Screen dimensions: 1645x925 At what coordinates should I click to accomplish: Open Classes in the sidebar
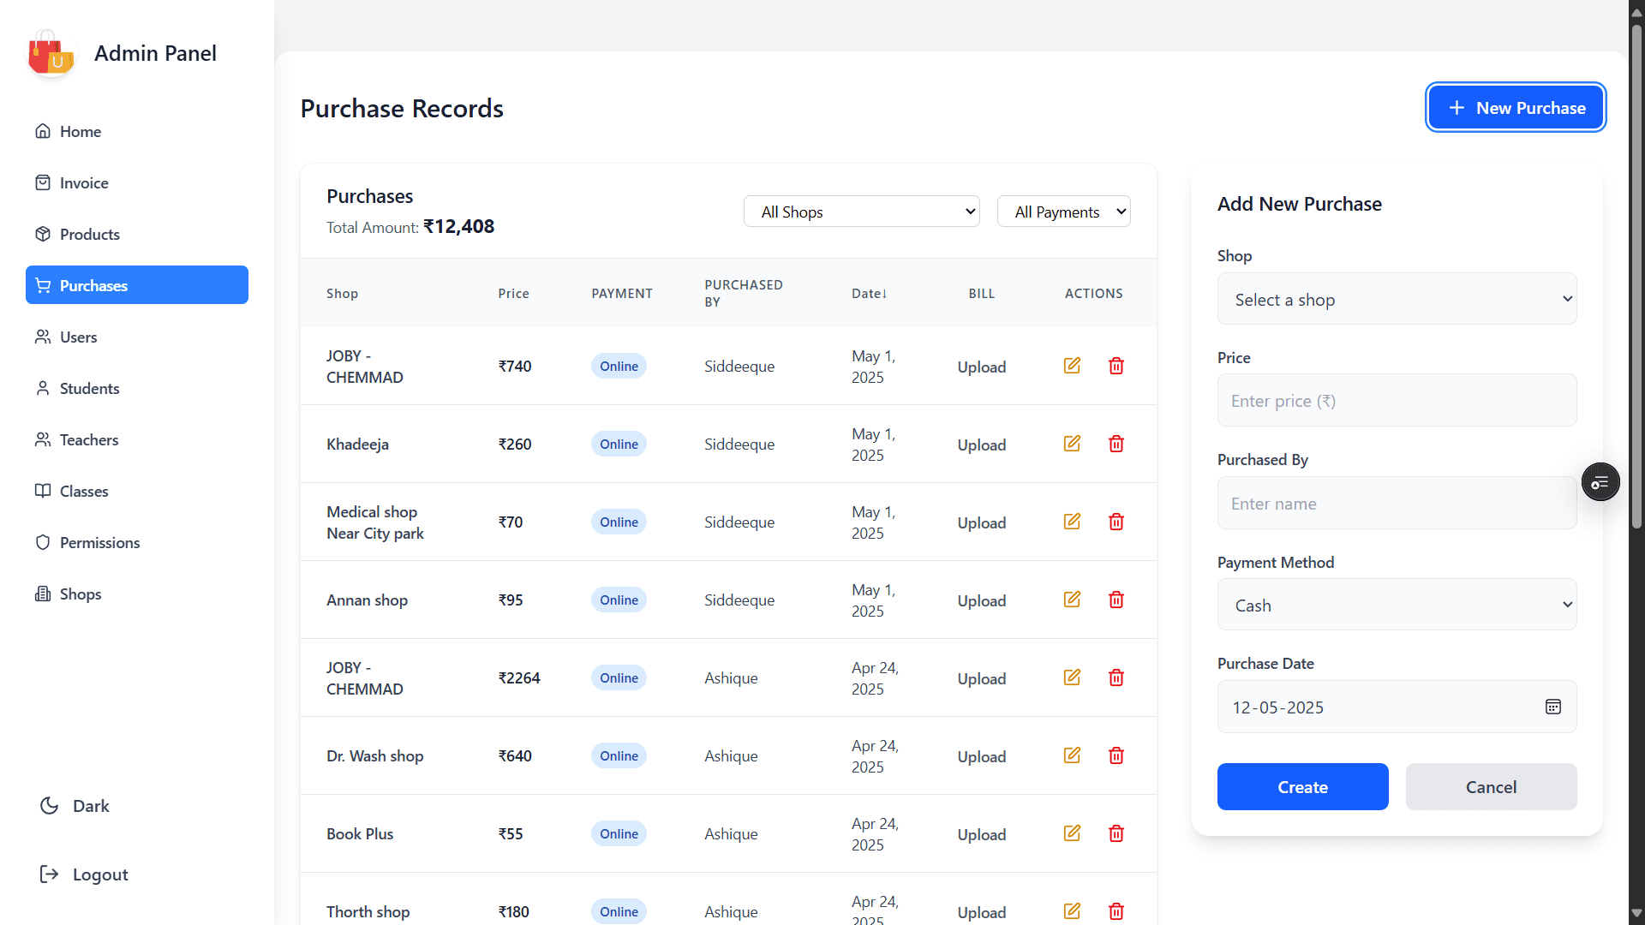click(137, 491)
